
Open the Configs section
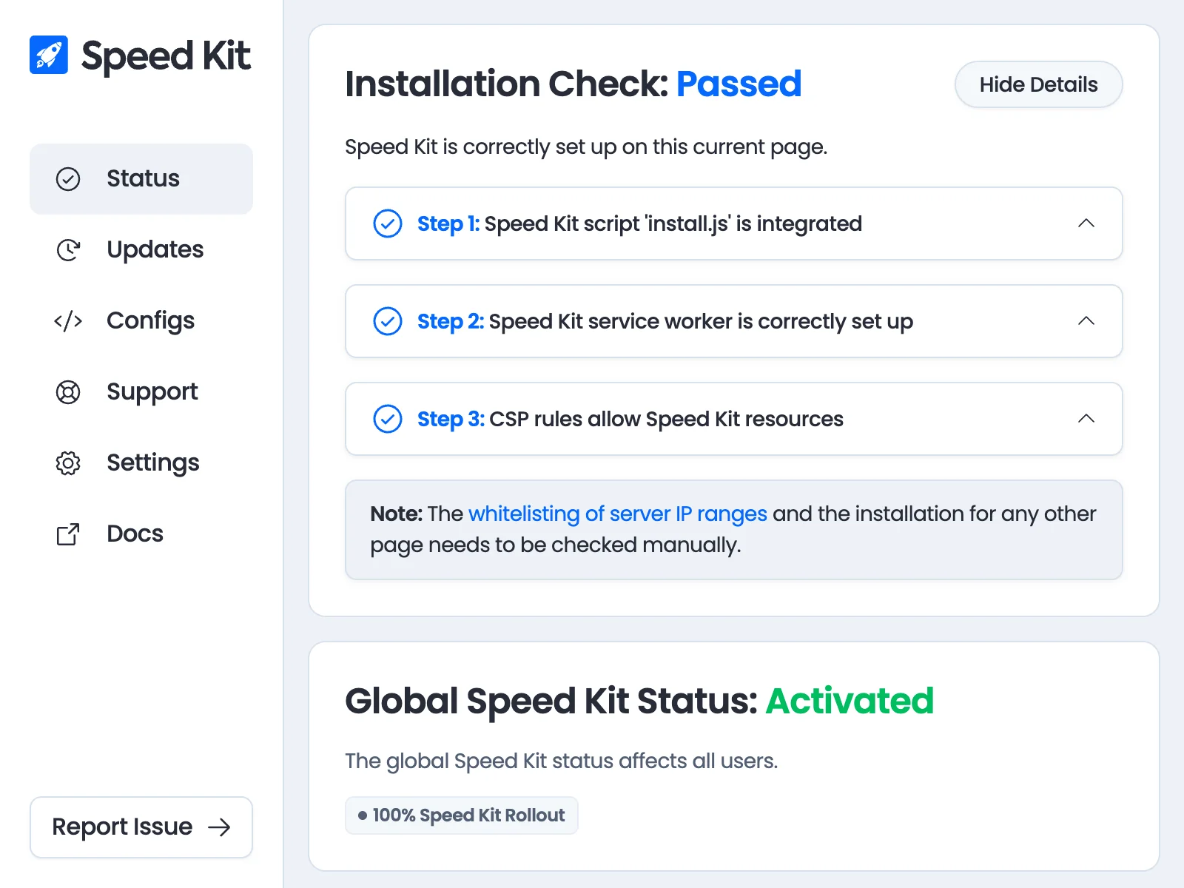[x=141, y=321]
